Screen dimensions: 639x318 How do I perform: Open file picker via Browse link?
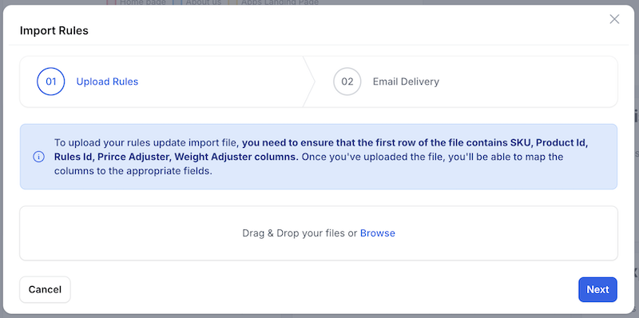377,233
